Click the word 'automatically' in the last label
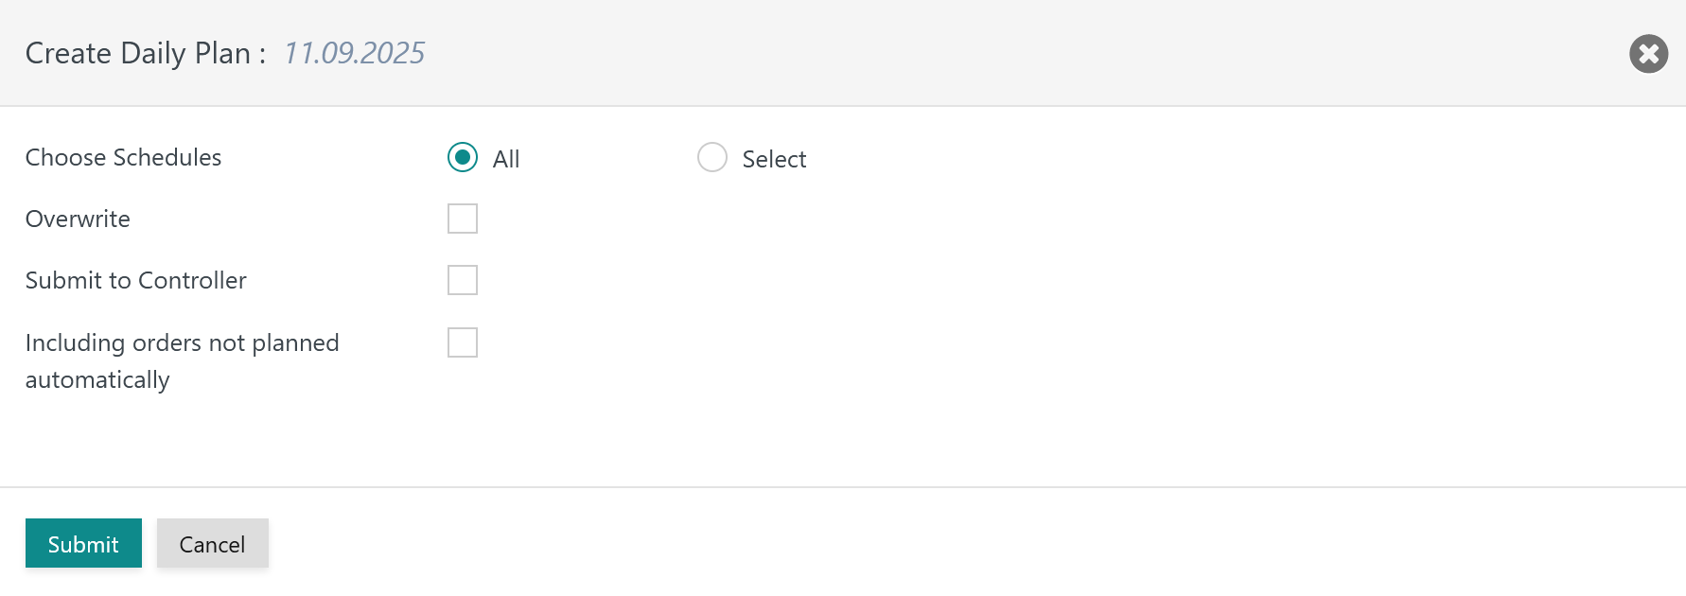The height and width of the screenshot is (596, 1686). (x=97, y=379)
